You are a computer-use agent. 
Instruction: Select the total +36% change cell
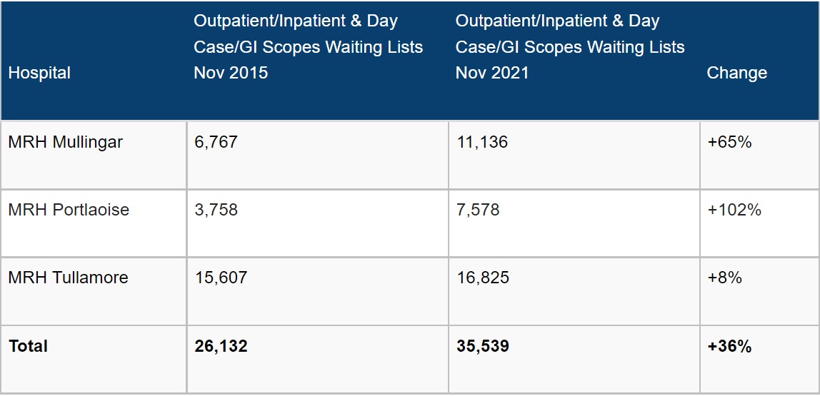pos(729,346)
